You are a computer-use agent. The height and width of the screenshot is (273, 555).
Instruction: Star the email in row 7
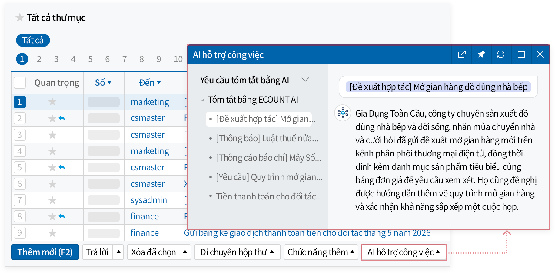52,200
